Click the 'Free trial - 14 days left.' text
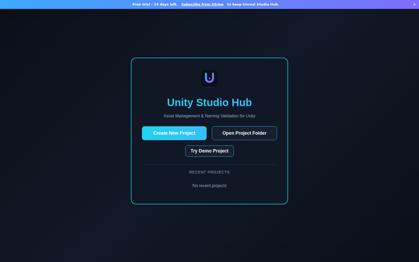Viewport: 419px width, 262px height. coord(155,4)
